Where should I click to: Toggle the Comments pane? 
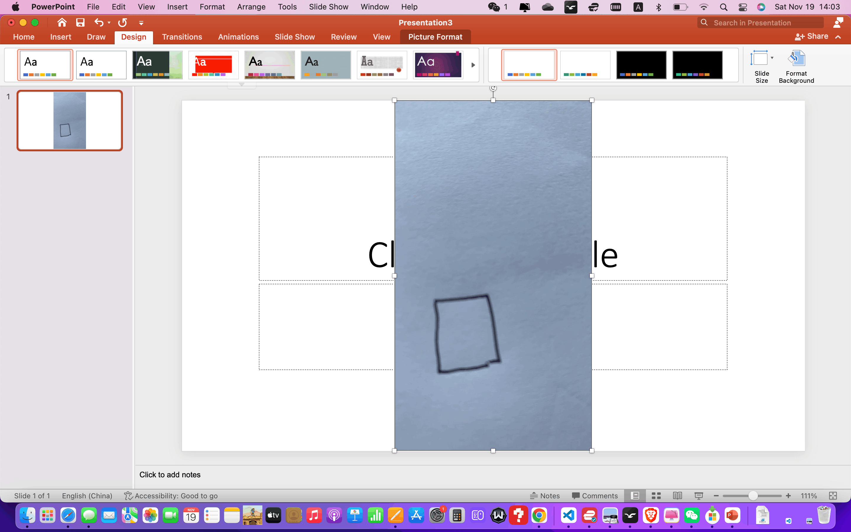[595, 496]
